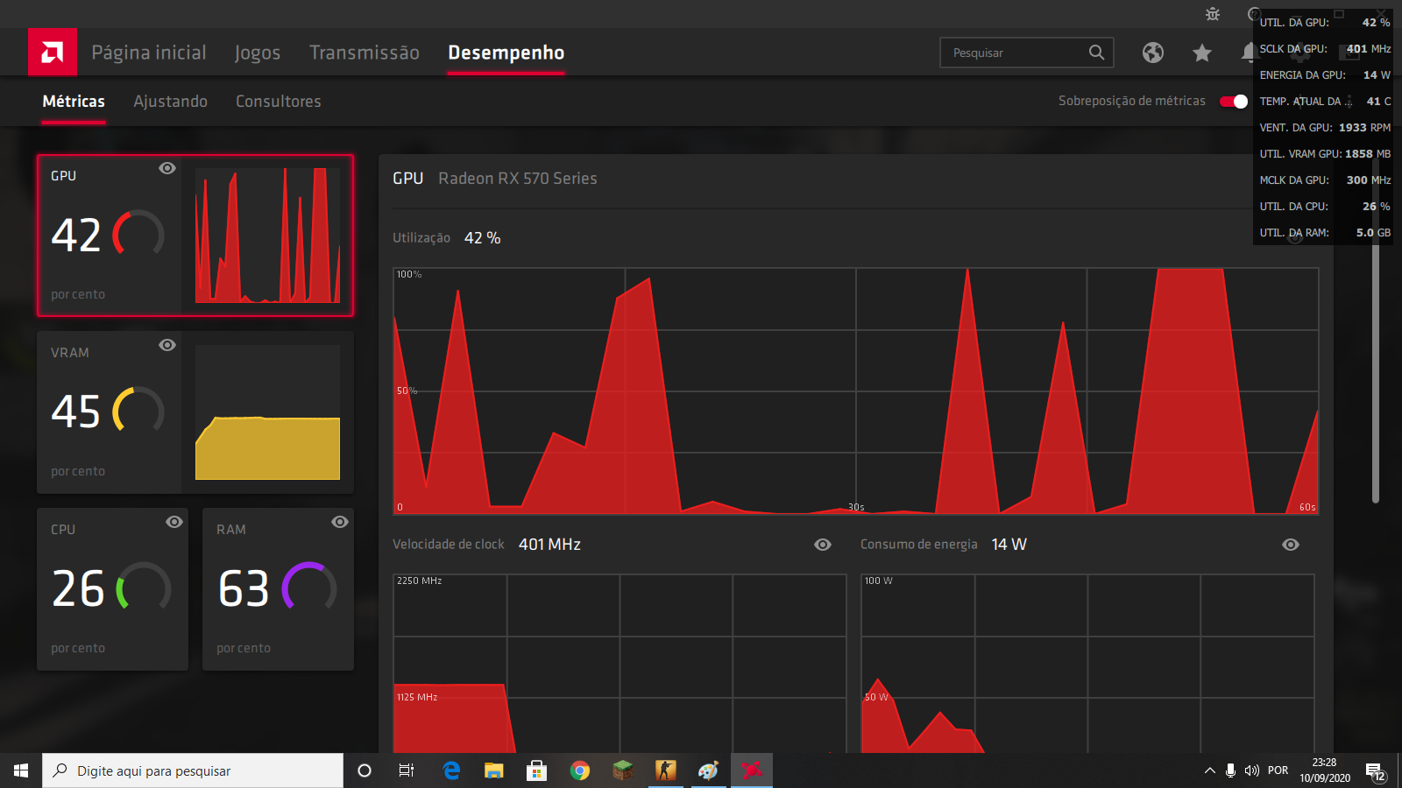The image size is (1402, 788).
Task: Open favorites star icon
Action: pyautogui.click(x=1202, y=53)
